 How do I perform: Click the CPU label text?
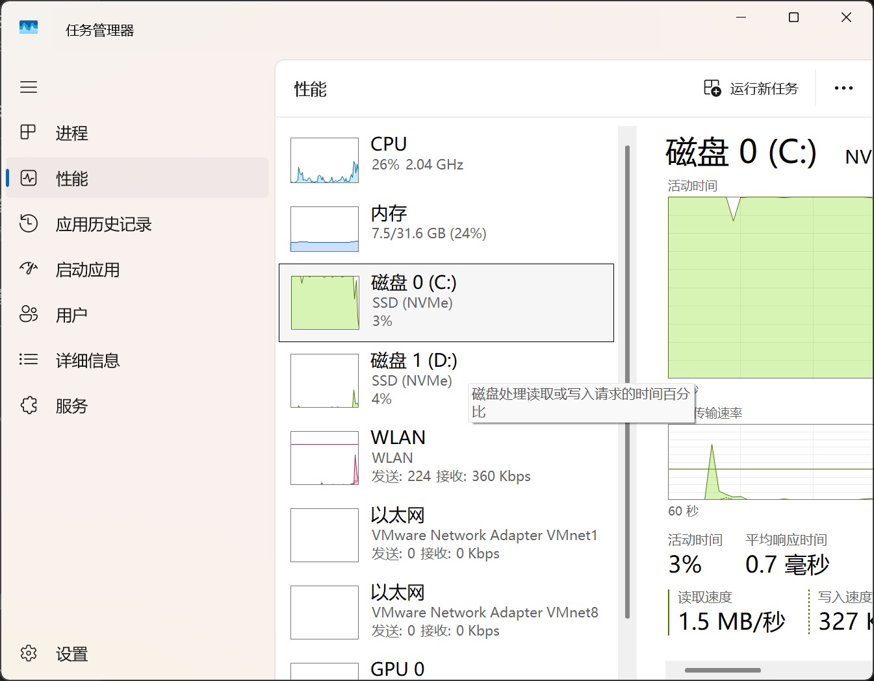(x=389, y=144)
